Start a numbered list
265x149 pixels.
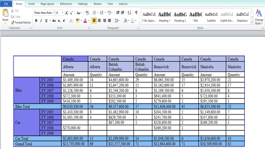(x=102, y=13)
